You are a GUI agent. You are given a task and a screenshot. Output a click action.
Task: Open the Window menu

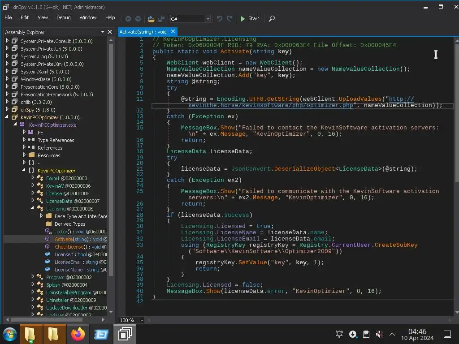[88, 17]
